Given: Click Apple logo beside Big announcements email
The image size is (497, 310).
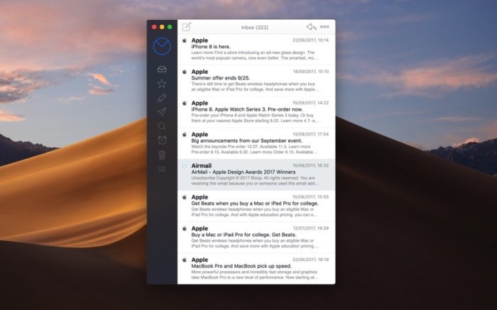Looking at the screenshot, I should 184,134.
